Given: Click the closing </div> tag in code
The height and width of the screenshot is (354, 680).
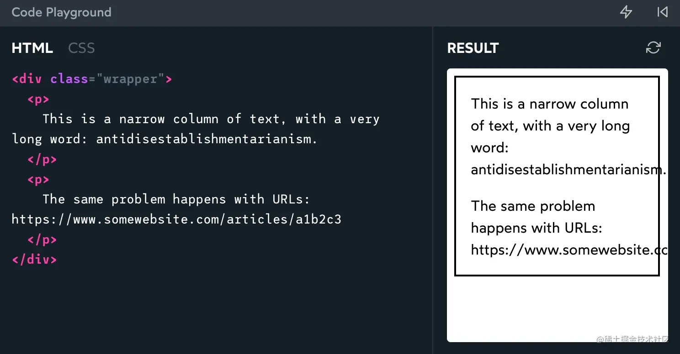Looking at the screenshot, I should tap(34, 260).
